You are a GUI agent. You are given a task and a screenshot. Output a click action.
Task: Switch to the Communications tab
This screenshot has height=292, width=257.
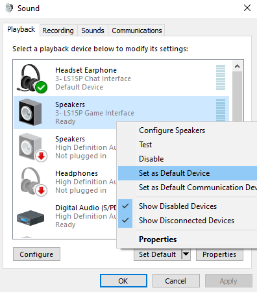click(x=137, y=30)
